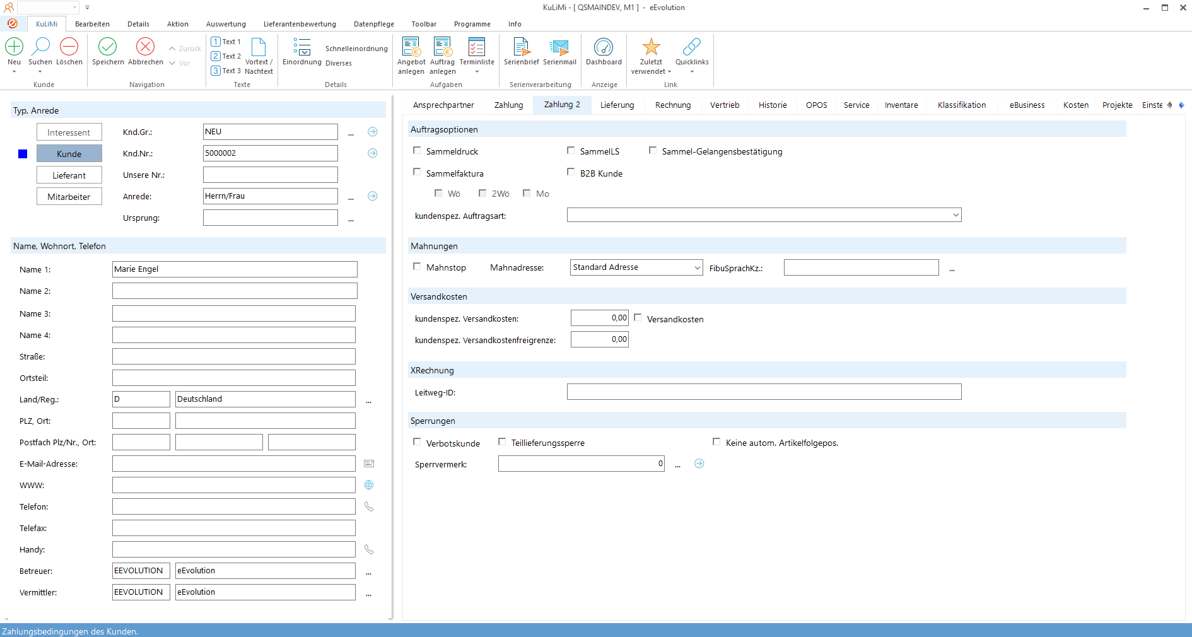Enable the SammelLS checkbox
This screenshot has width=1192, height=637.
pos(571,151)
